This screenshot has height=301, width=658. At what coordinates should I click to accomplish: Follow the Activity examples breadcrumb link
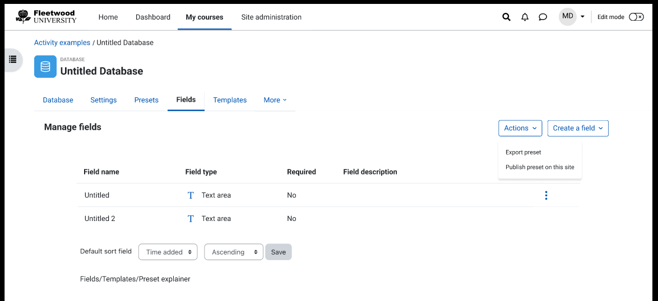[x=62, y=43]
